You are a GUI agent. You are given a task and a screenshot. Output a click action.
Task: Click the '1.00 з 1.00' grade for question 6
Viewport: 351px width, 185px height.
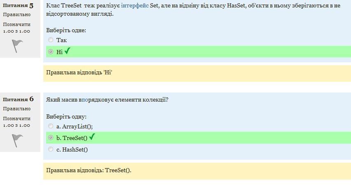(16, 125)
